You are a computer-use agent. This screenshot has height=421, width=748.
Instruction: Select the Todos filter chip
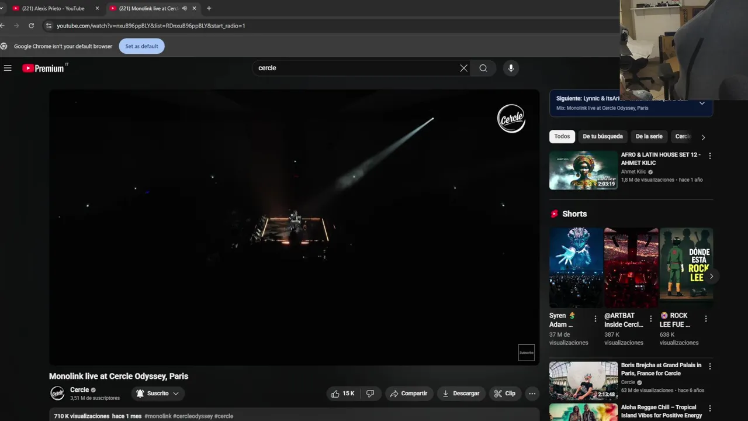tap(562, 136)
